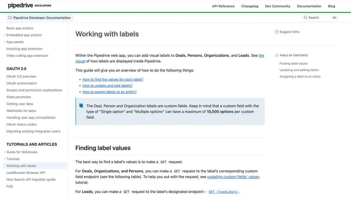The height and width of the screenshot is (197, 351).
Task: Click the Table of Contents list icon
Action: pos(277,55)
